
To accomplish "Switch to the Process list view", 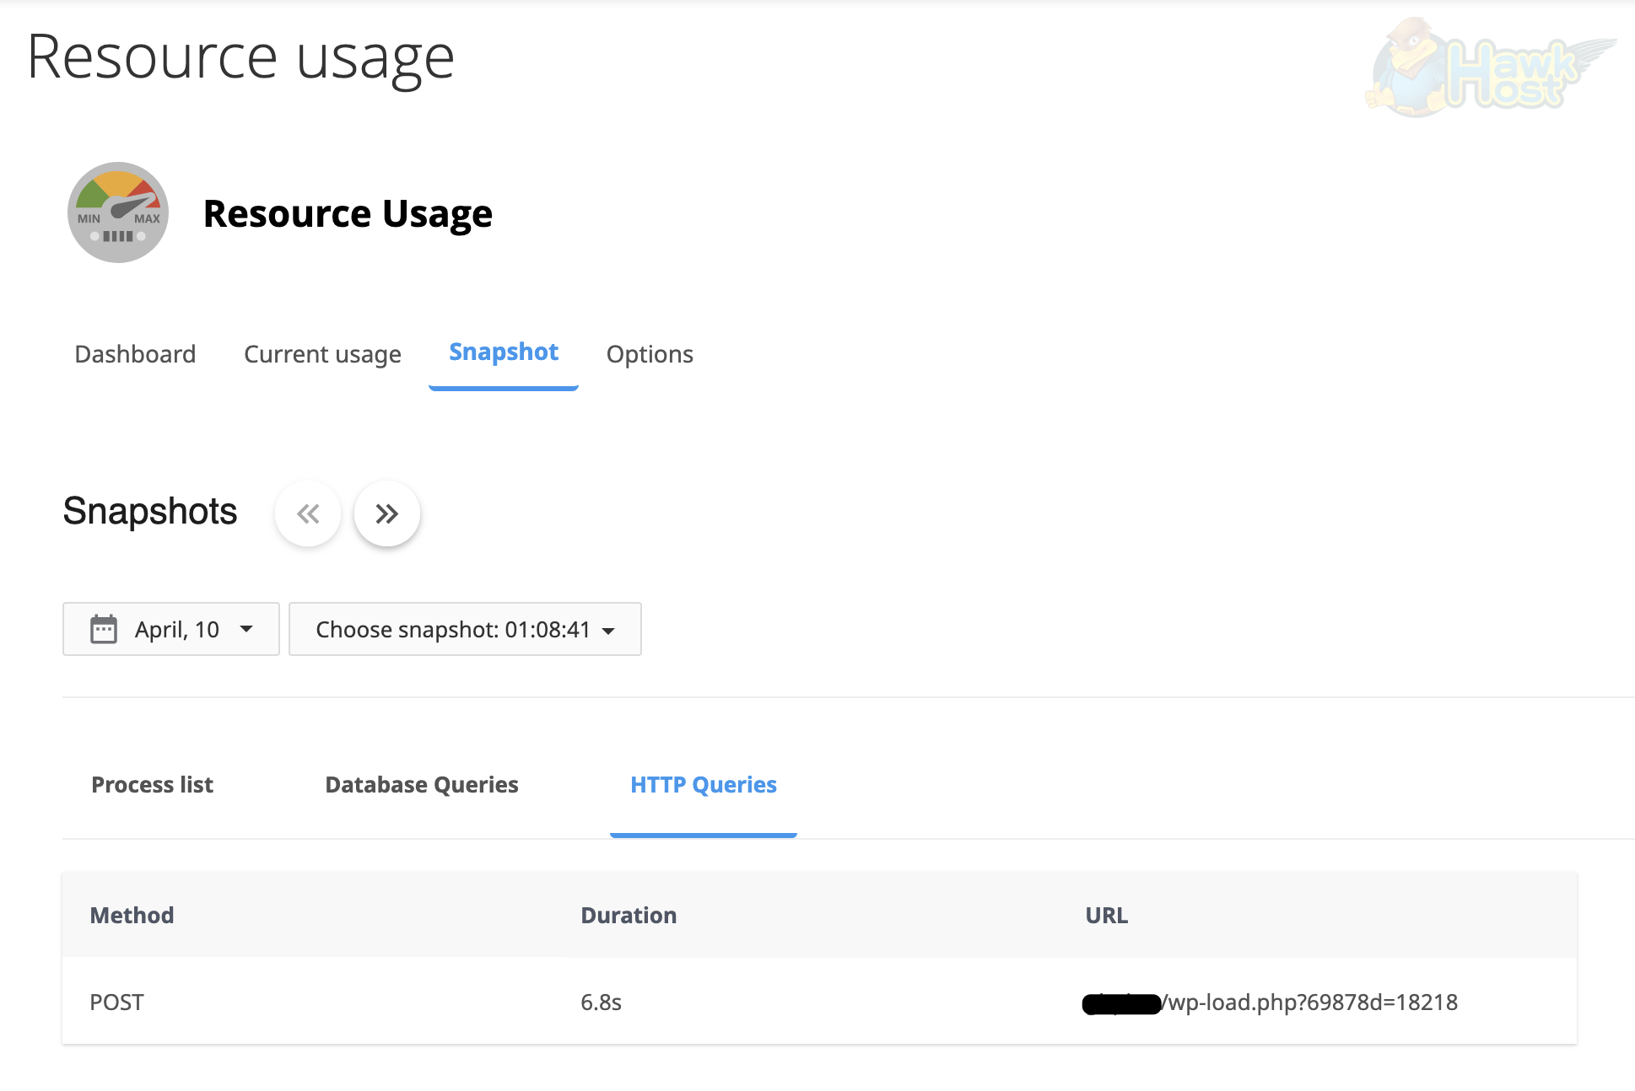I will click(x=152, y=784).
